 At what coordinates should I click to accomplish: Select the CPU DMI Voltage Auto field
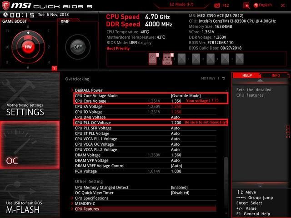pos(175,117)
